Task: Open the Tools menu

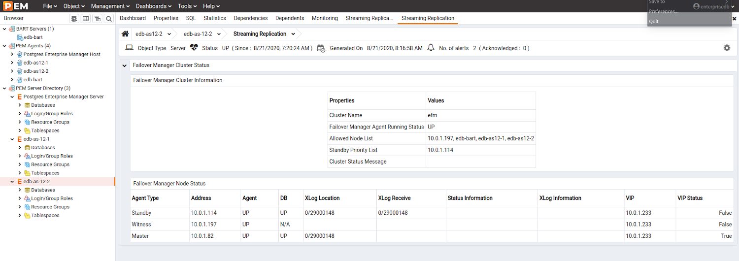Action: tap(187, 6)
